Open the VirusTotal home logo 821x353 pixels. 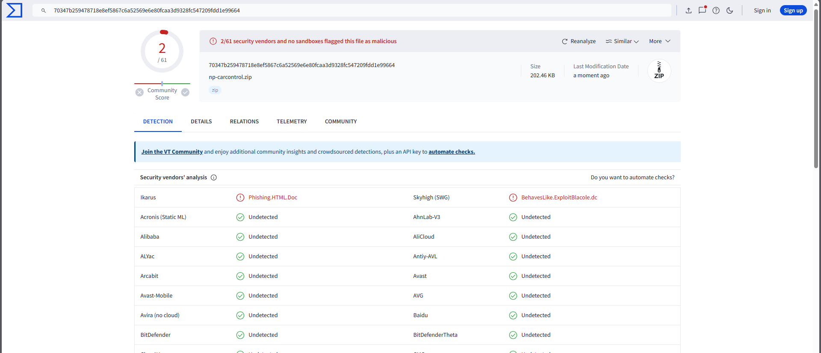[x=14, y=10]
